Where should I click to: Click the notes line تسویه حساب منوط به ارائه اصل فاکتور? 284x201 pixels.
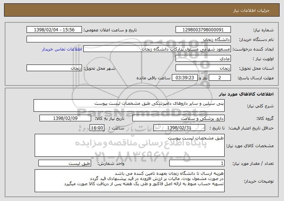[144, 184]
